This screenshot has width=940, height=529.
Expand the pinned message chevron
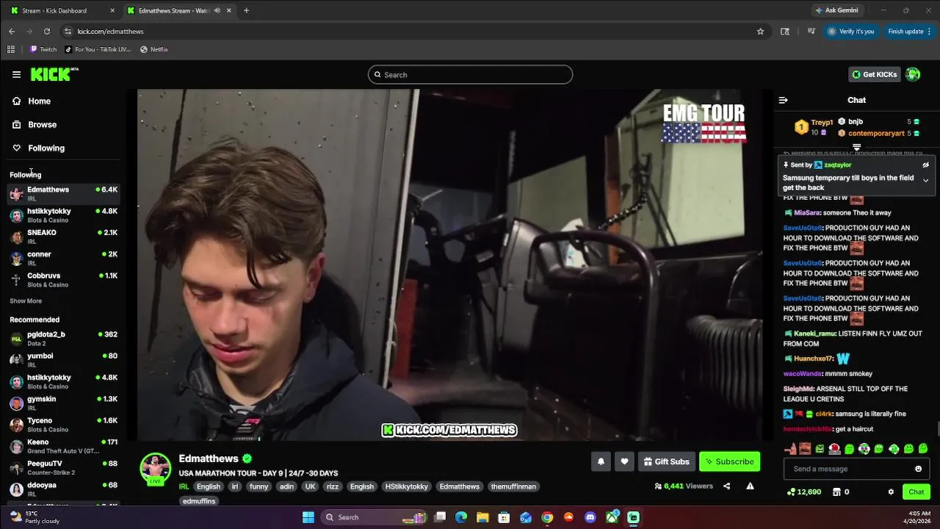click(x=925, y=181)
